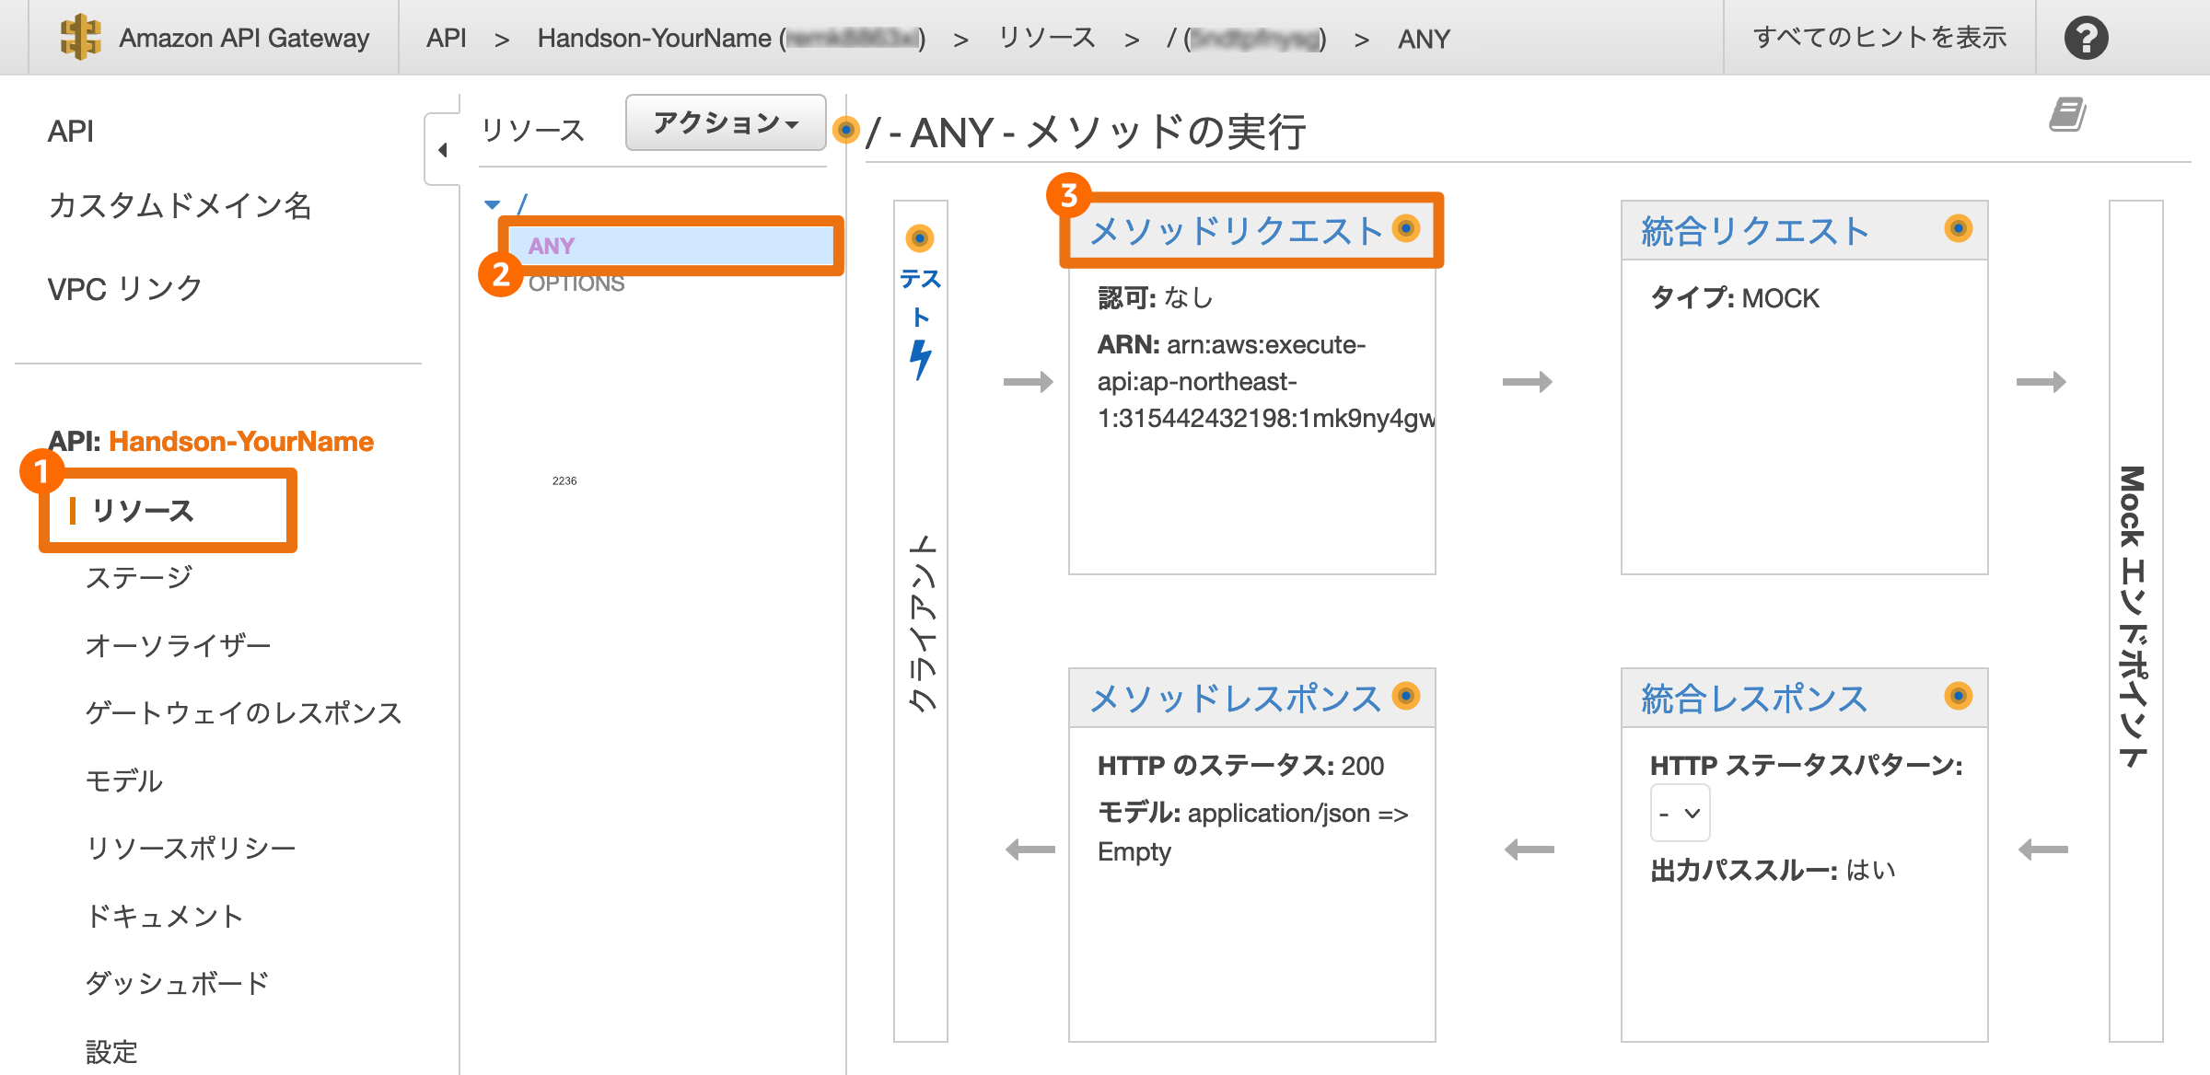
Task: Select the ANY method in resource tree
Action: pos(670,246)
